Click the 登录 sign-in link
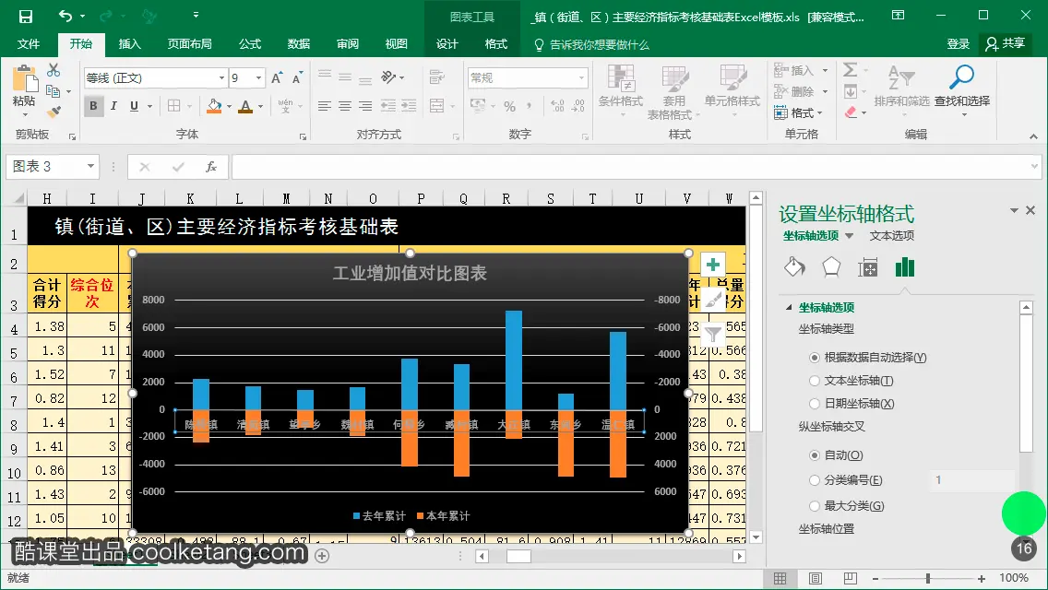Screen dimensions: 1048x590 pyautogui.click(x=958, y=44)
